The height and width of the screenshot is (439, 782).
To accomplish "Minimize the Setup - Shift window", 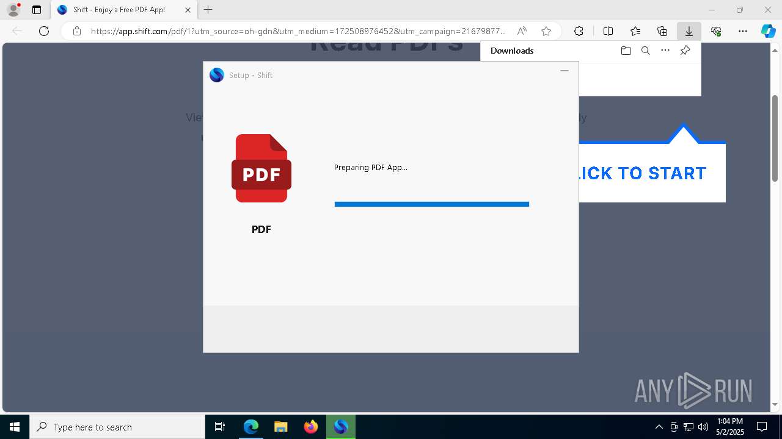I will 565,71.
